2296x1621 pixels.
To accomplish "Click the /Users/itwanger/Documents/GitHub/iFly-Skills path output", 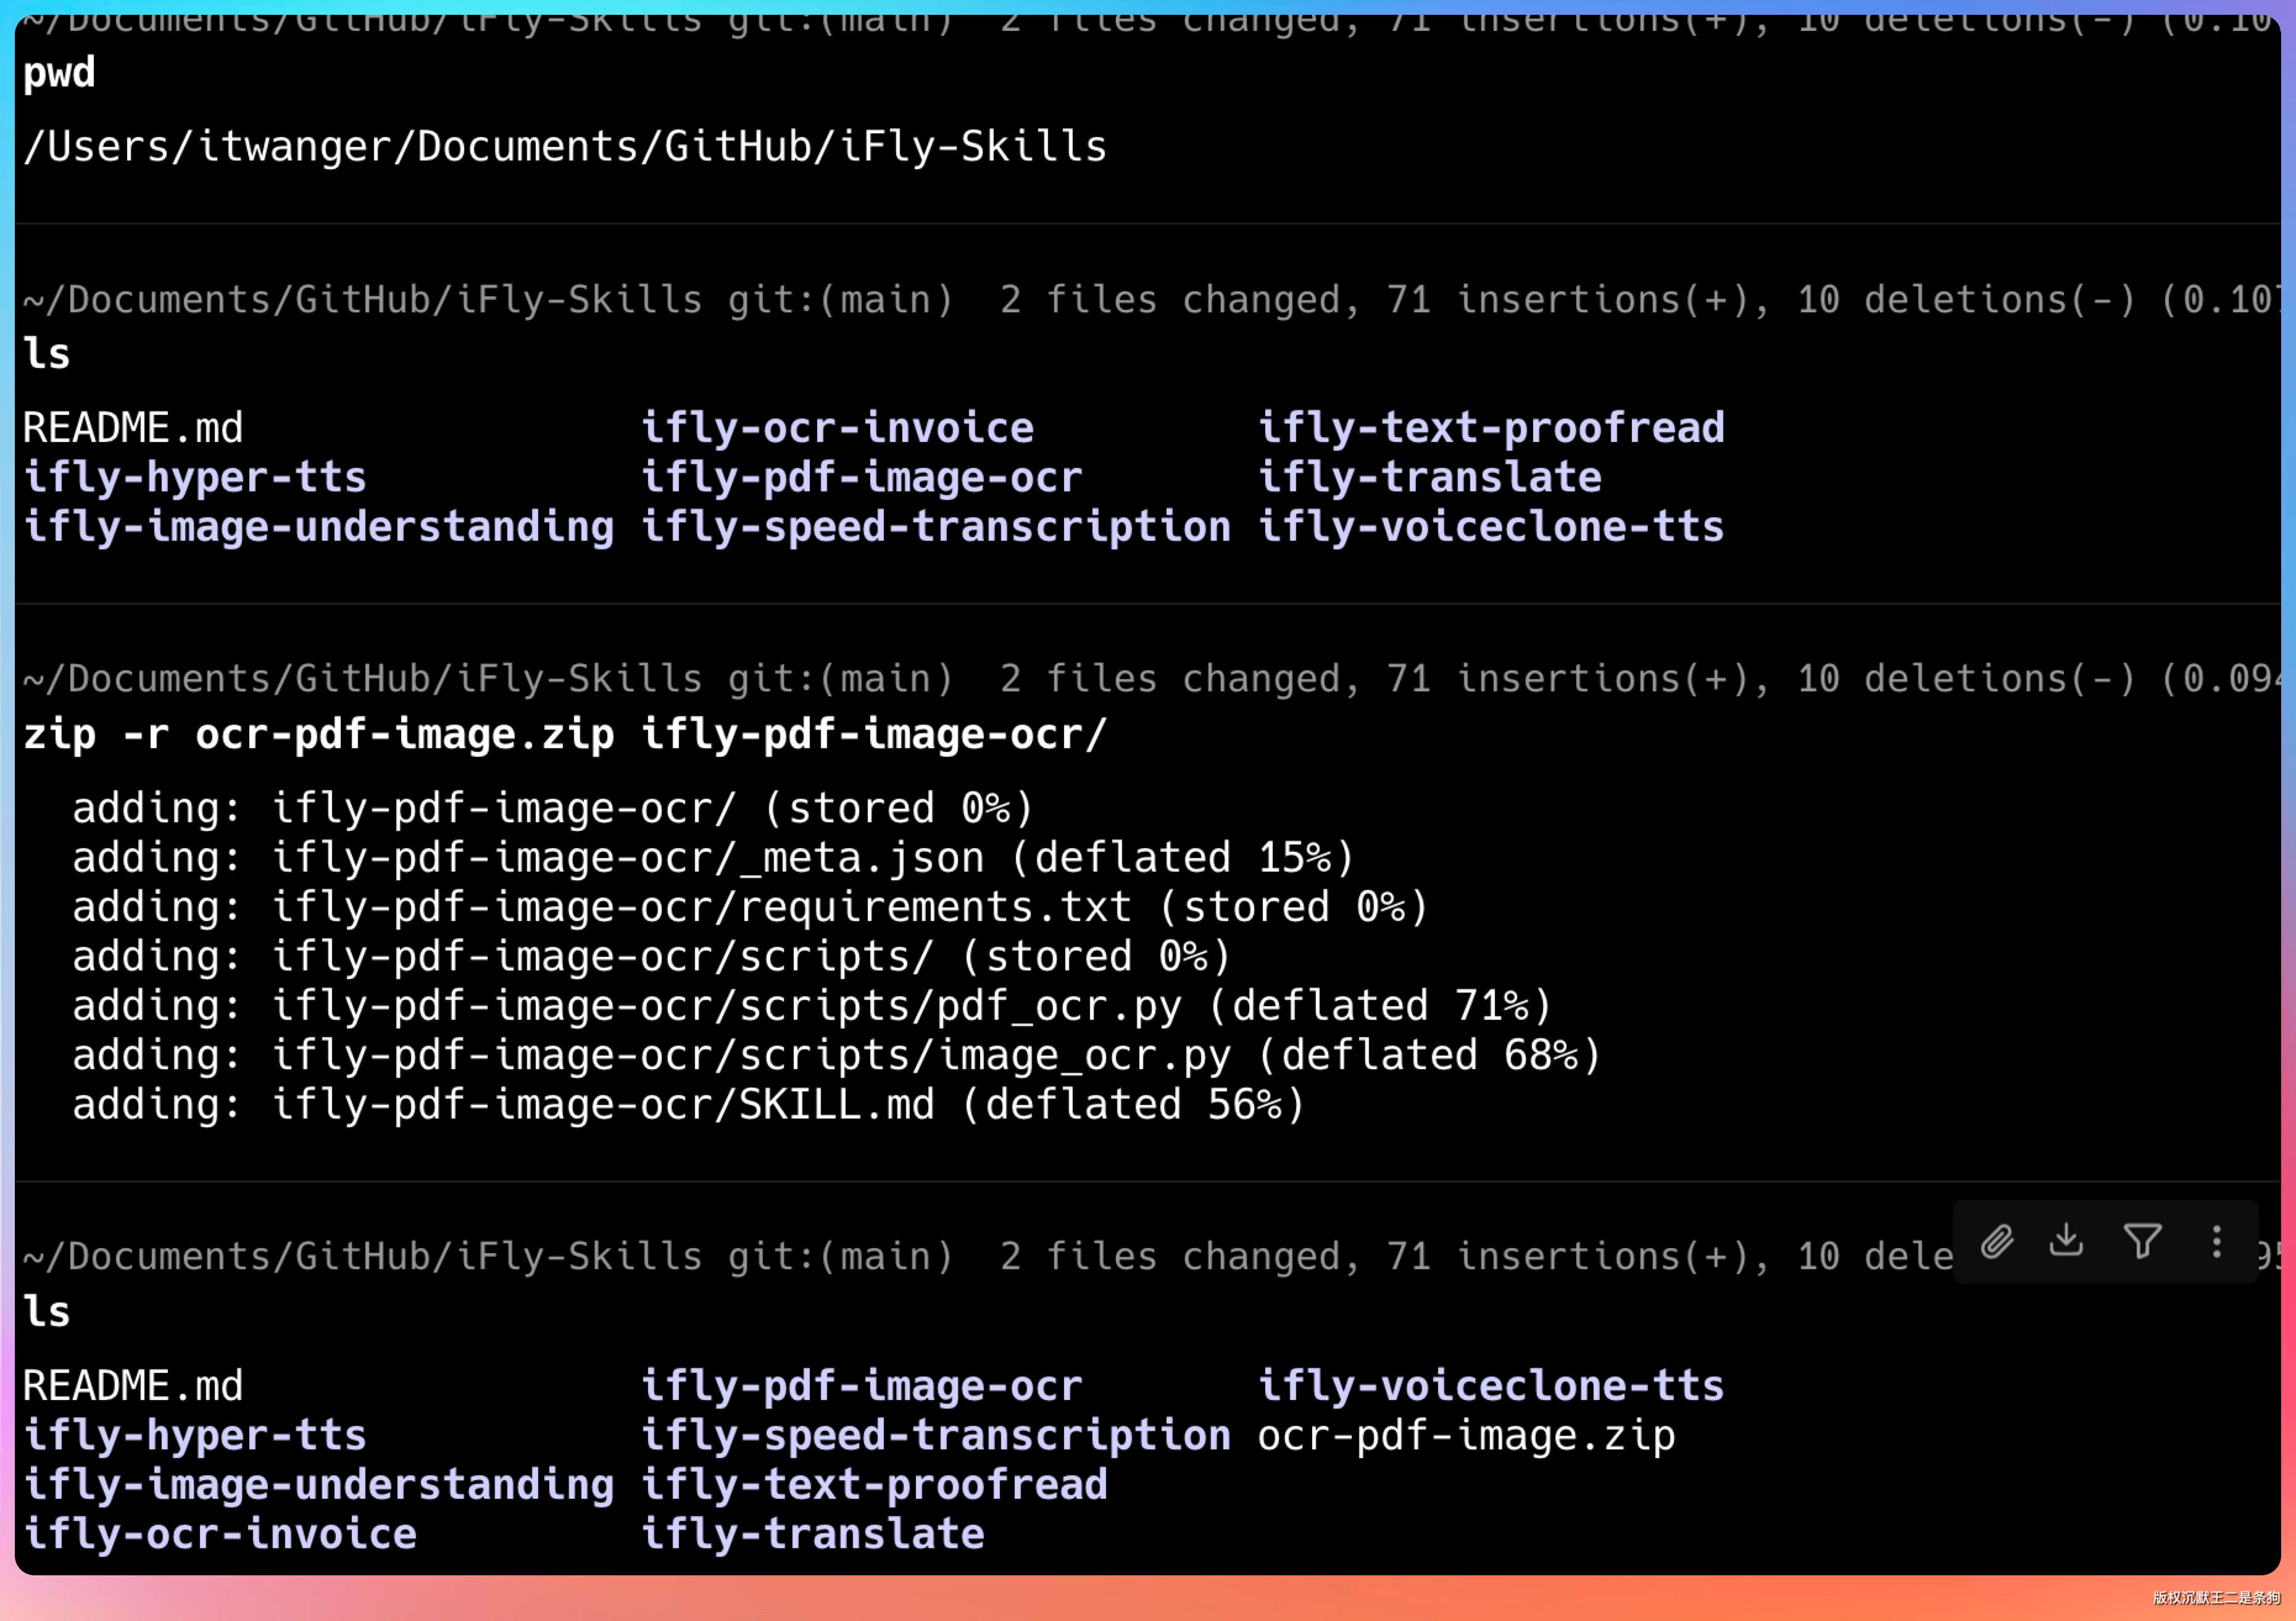I will coord(565,147).
